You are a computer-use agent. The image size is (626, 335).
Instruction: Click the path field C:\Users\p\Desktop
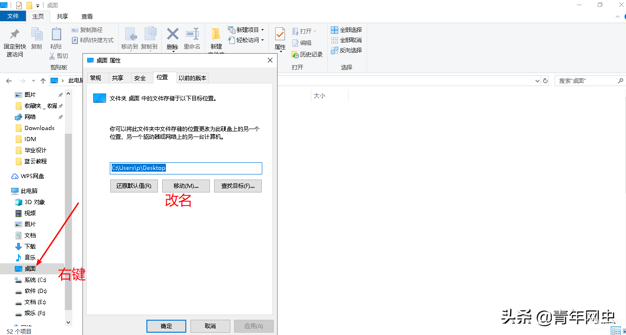(x=186, y=168)
